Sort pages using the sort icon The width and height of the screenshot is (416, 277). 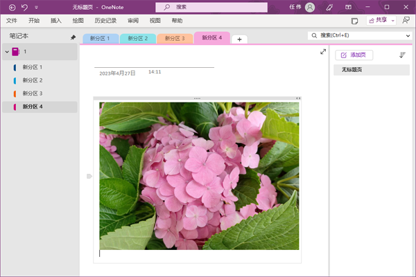pos(402,55)
